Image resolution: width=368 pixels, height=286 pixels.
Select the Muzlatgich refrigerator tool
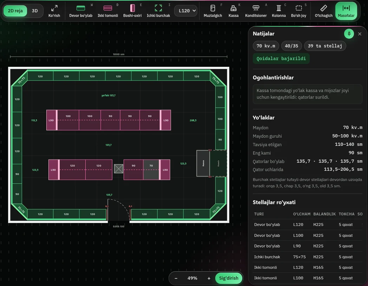[213, 11]
